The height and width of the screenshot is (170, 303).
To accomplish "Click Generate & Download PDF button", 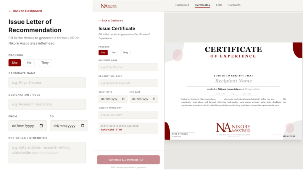I will [x=128, y=160].
